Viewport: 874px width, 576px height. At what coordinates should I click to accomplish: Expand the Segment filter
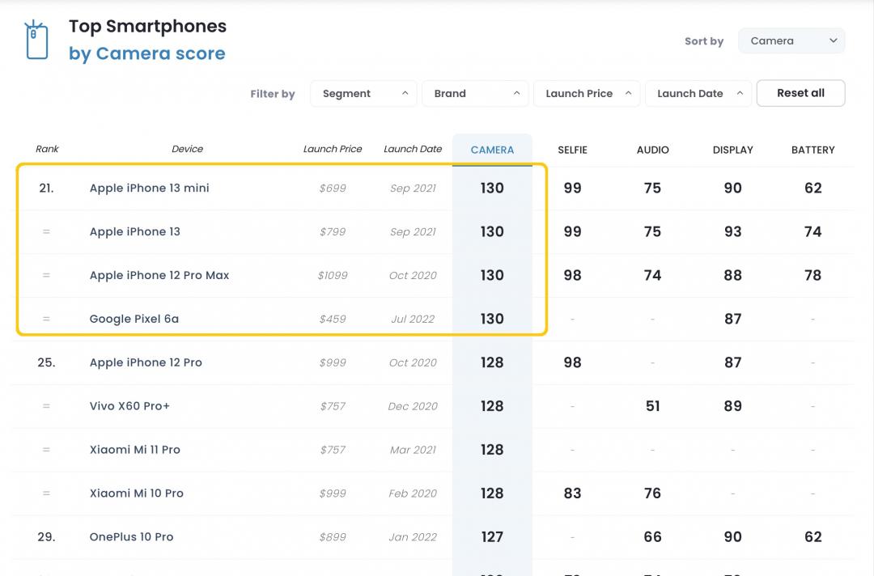point(363,94)
